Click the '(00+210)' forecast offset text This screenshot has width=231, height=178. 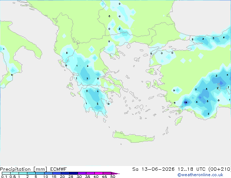220,169
